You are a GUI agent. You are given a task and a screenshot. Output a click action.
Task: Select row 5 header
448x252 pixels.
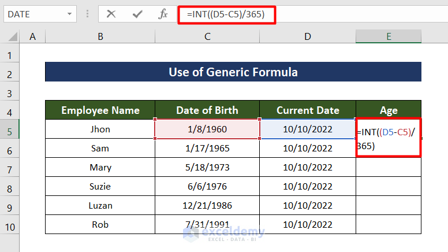point(10,129)
